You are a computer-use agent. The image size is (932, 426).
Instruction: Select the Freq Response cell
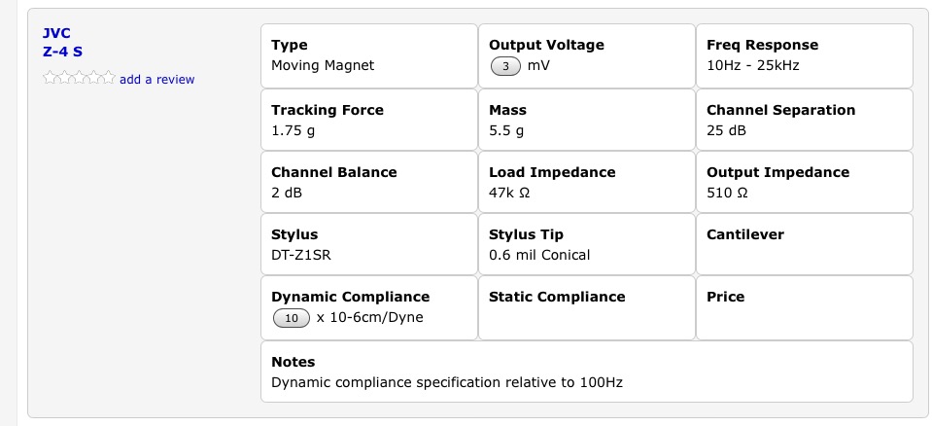pyautogui.click(x=805, y=55)
